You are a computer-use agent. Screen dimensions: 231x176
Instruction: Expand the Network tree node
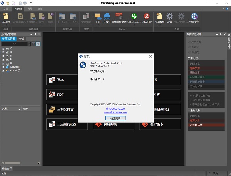click(x=3, y=67)
